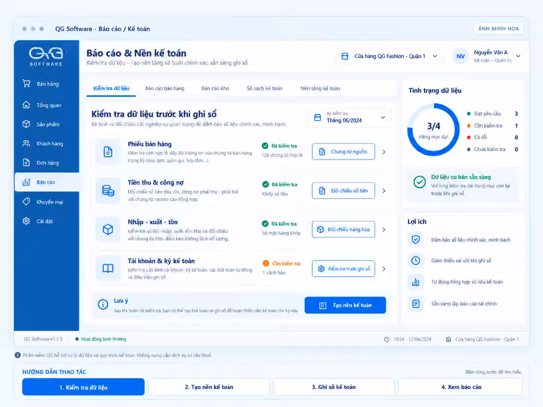
Task: Expand the Phiếu bán hàng row chevron
Action: coord(383,152)
